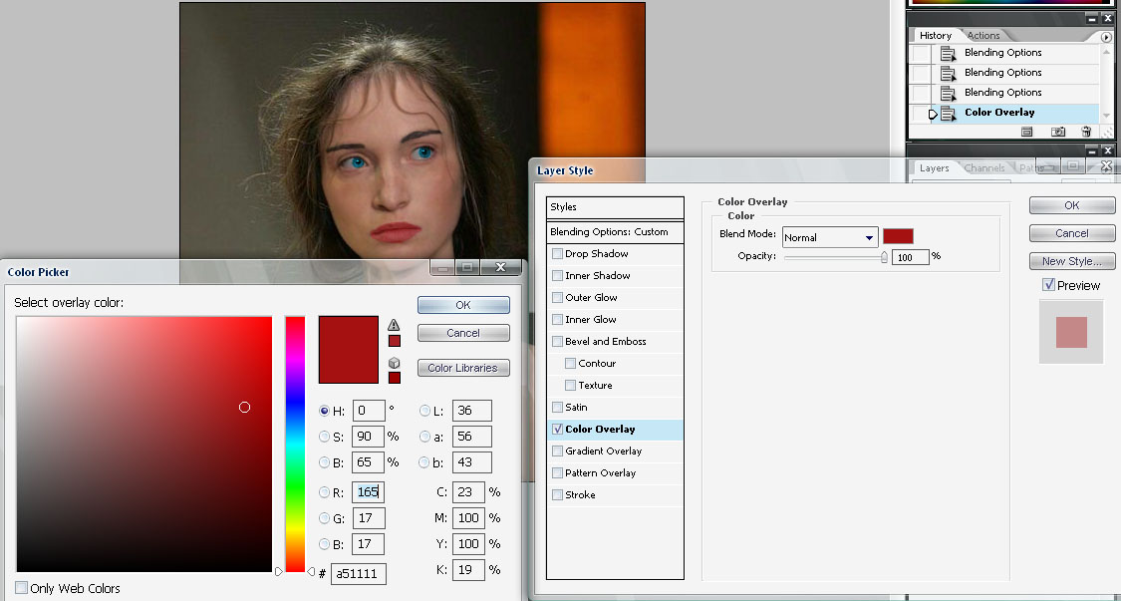The image size is (1121, 601).
Task: Uncheck the Color Overlay checkbox
Action: (x=558, y=430)
